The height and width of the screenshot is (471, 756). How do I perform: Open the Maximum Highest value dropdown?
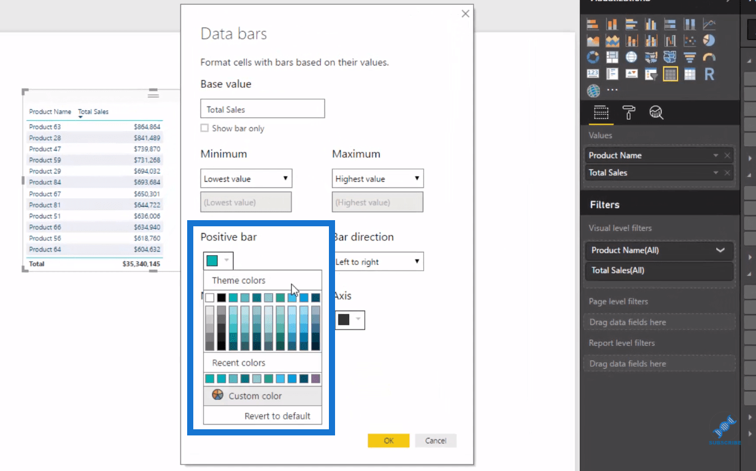coord(378,178)
